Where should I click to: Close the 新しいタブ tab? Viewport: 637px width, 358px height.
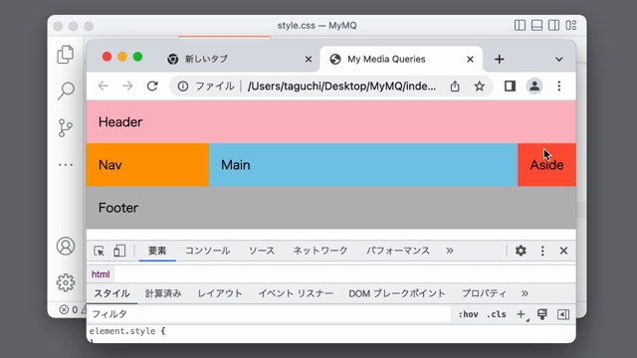point(309,60)
